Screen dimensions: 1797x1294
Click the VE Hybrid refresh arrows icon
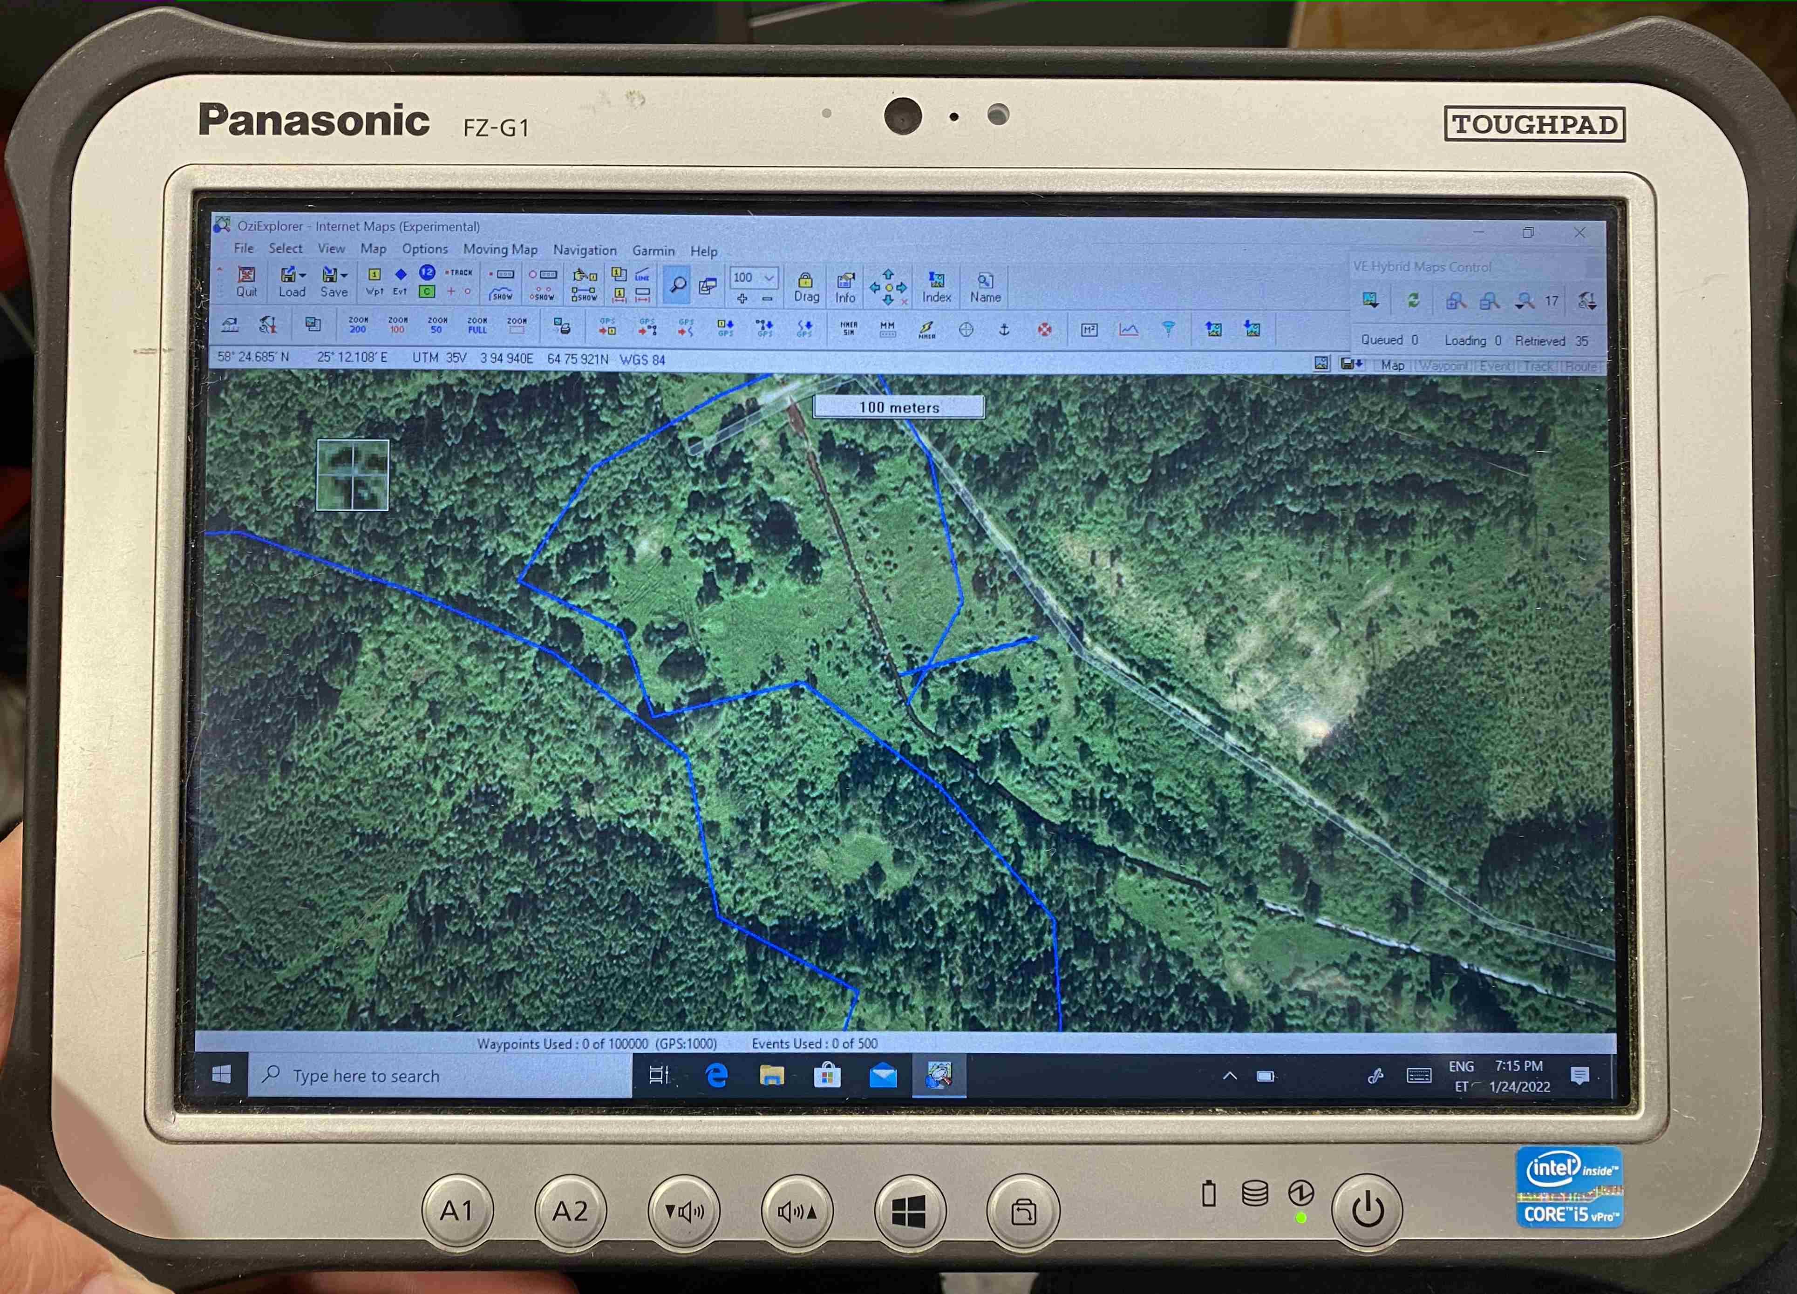pos(1413,300)
